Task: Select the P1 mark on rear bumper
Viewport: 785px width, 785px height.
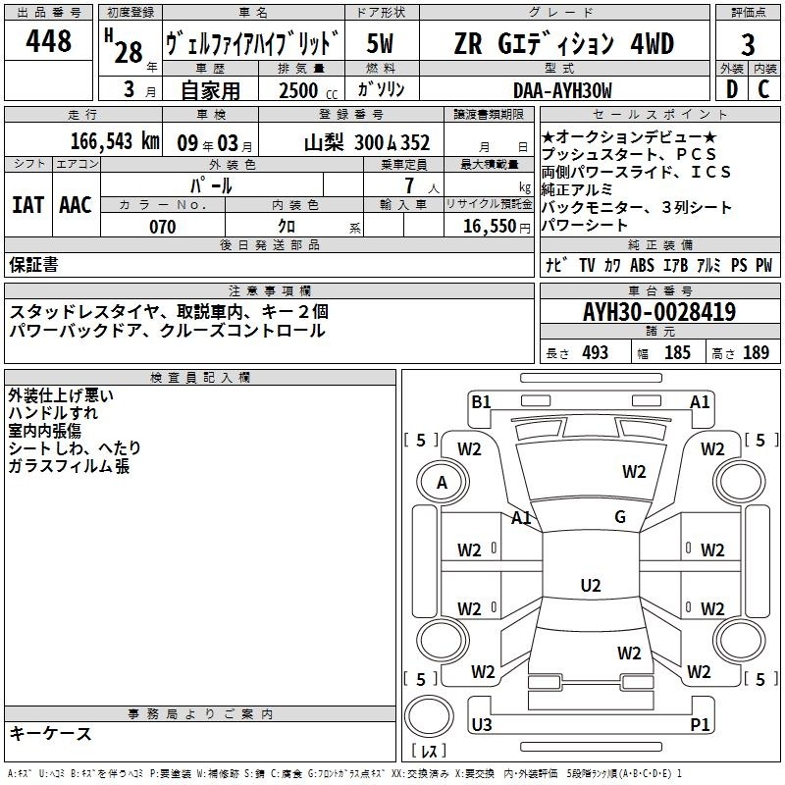Action: (700, 724)
